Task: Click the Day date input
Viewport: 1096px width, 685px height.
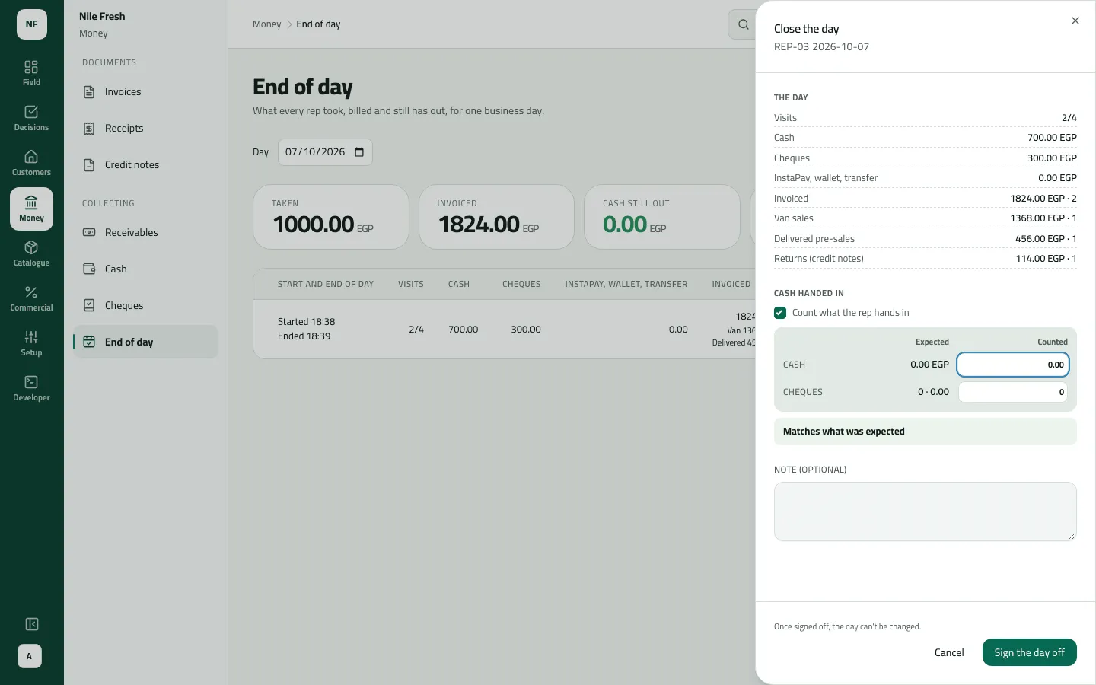Action: coord(325,152)
